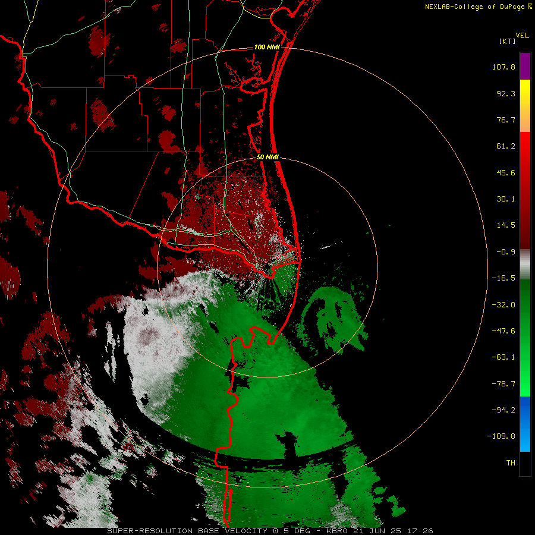Click the -0.9 legend value

coord(506,252)
